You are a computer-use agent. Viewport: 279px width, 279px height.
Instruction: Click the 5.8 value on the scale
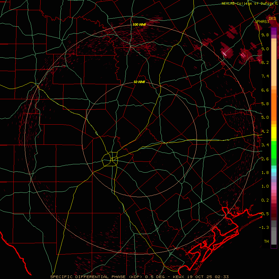(265, 104)
